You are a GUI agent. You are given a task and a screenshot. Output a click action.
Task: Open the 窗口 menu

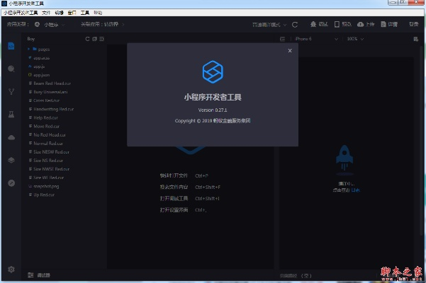point(72,13)
